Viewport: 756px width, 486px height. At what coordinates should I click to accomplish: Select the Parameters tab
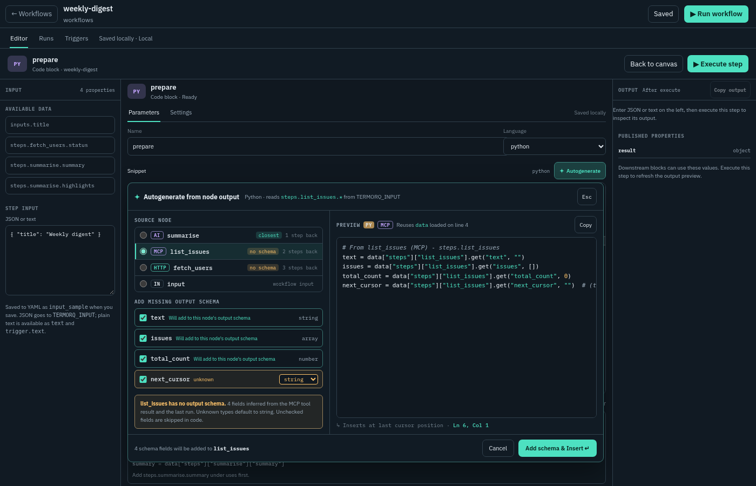pyautogui.click(x=144, y=112)
